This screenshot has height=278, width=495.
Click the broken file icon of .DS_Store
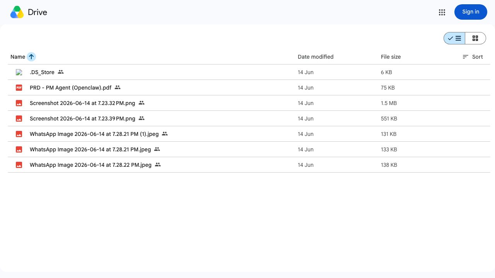(x=19, y=72)
